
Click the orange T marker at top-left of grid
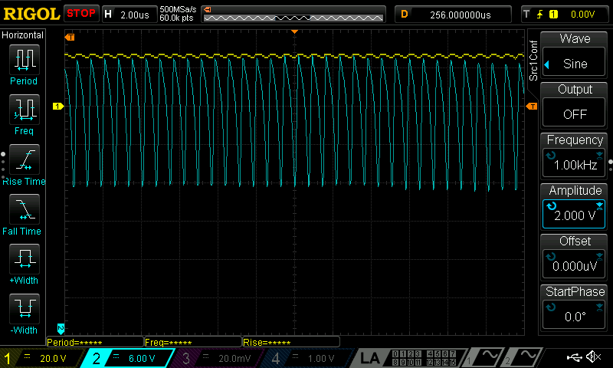coord(70,37)
